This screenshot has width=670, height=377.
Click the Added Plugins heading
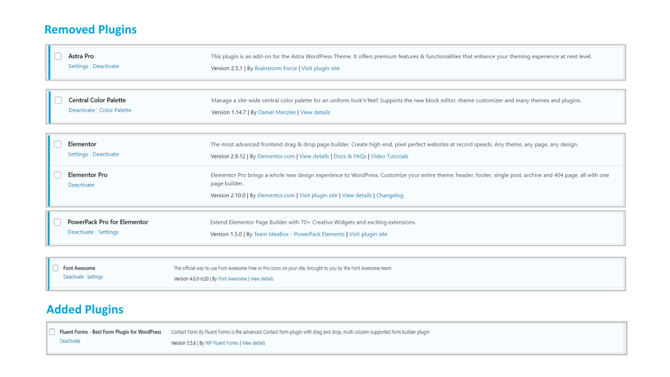pos(85,310)
